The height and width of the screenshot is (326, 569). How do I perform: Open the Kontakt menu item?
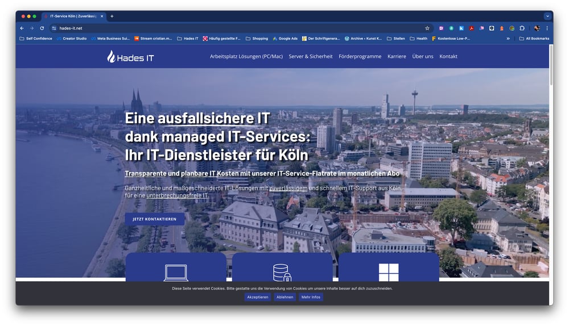(x=448, y=56)
